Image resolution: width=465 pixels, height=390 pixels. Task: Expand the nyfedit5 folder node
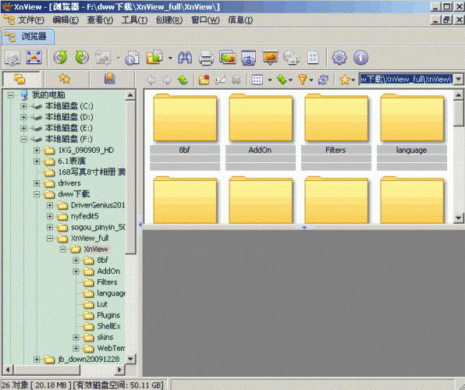point(50,216)
